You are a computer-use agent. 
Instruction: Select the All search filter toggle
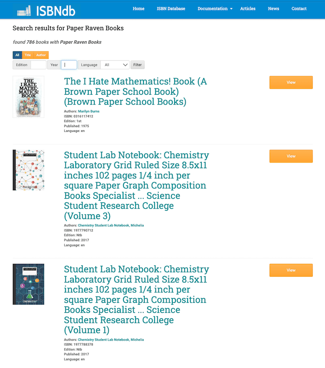point(17,55)
